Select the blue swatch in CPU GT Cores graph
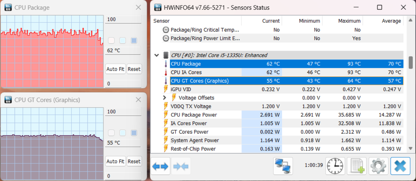416x181 pixels. click(x=134, y=133)
